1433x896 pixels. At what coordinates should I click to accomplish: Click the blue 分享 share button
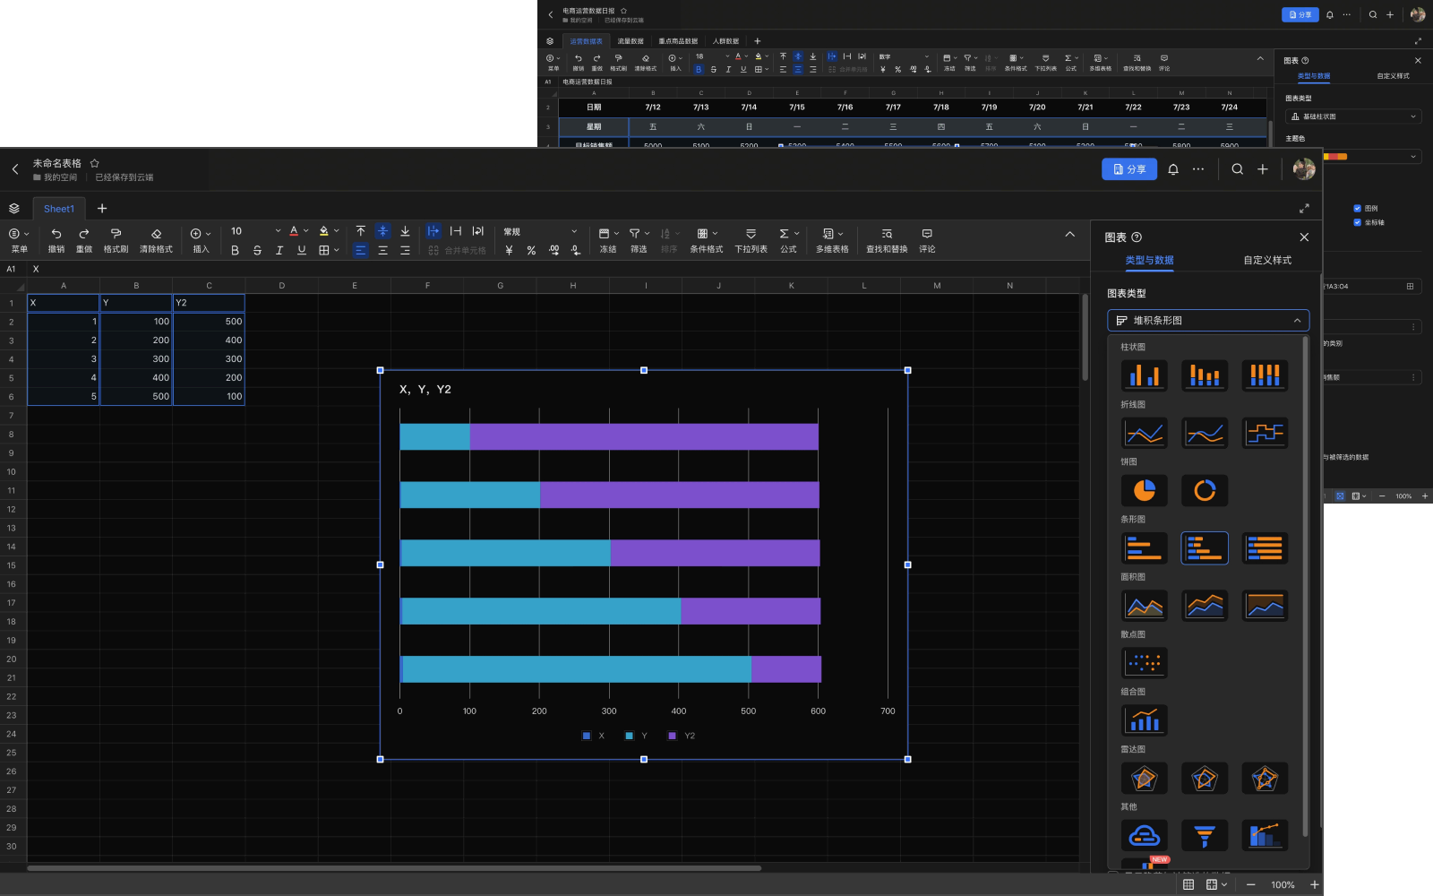click(1128, 169)
